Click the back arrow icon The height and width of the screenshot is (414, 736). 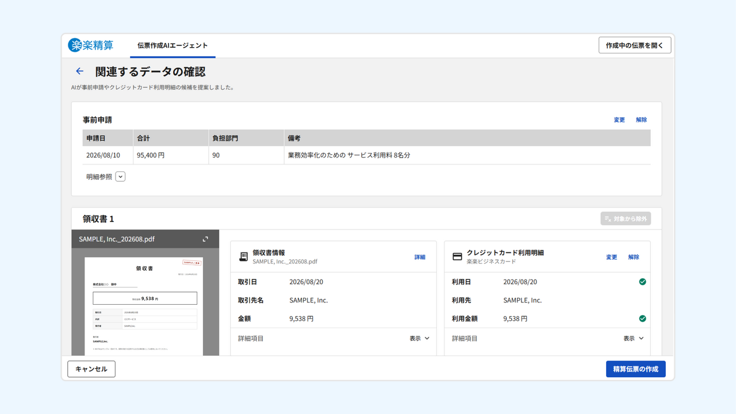[x=79, y=71]
